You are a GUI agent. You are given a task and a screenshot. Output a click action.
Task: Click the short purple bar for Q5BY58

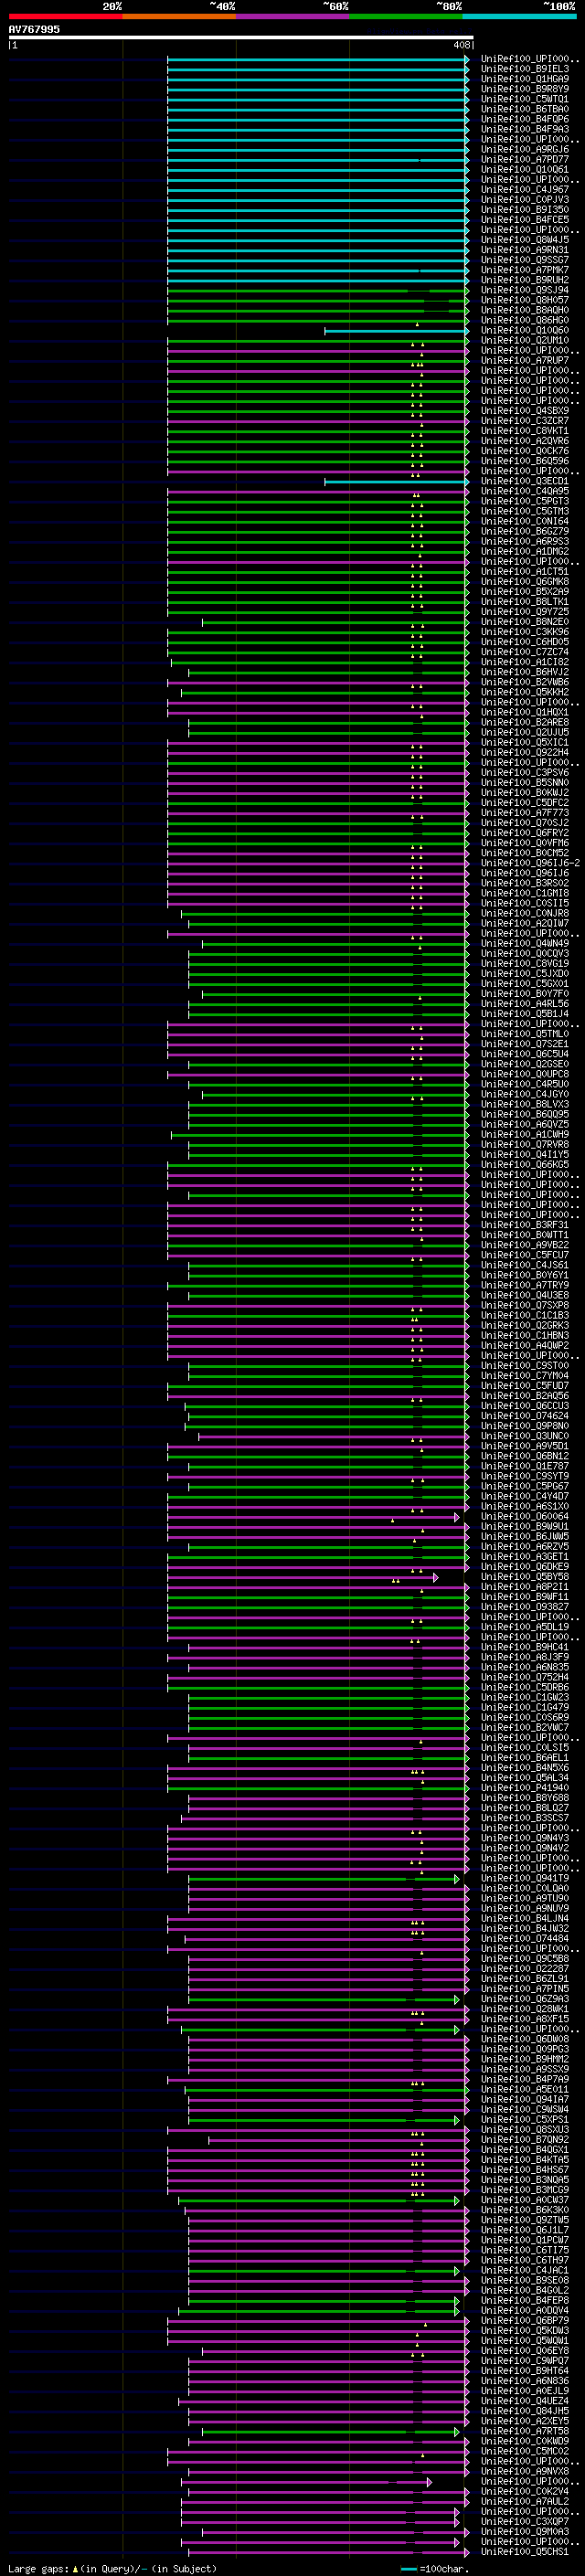[x=302, y=1577]
